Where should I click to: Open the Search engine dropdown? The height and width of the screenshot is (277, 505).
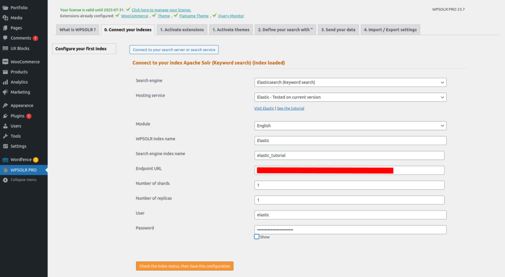[351, 82]
